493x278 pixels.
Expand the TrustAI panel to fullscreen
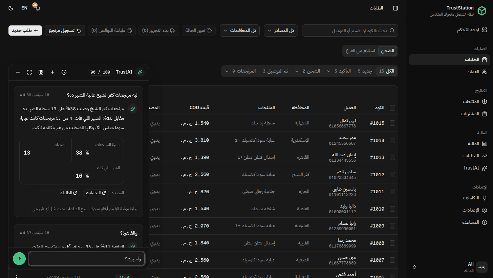[x=29, y=72]
